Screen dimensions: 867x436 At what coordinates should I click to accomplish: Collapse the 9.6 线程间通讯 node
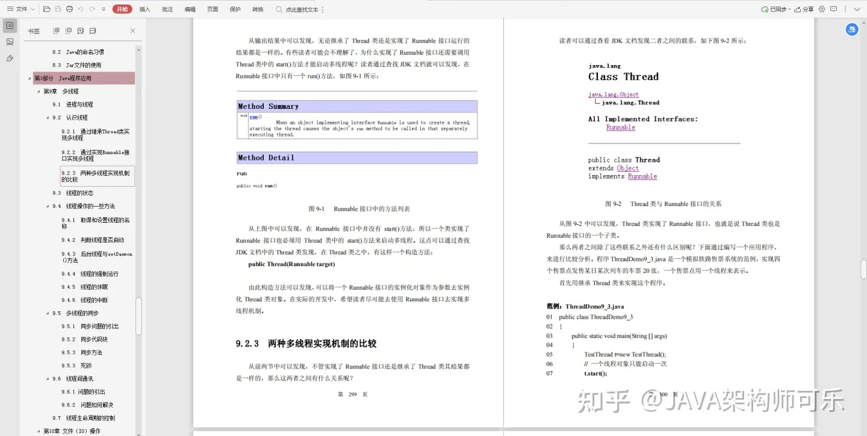48,379
